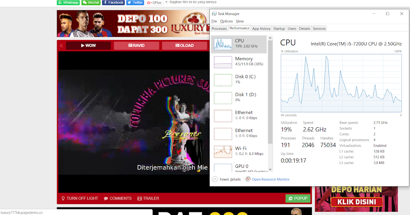Click the Processes count 191

pyautogui.click(x=286, y=145)
